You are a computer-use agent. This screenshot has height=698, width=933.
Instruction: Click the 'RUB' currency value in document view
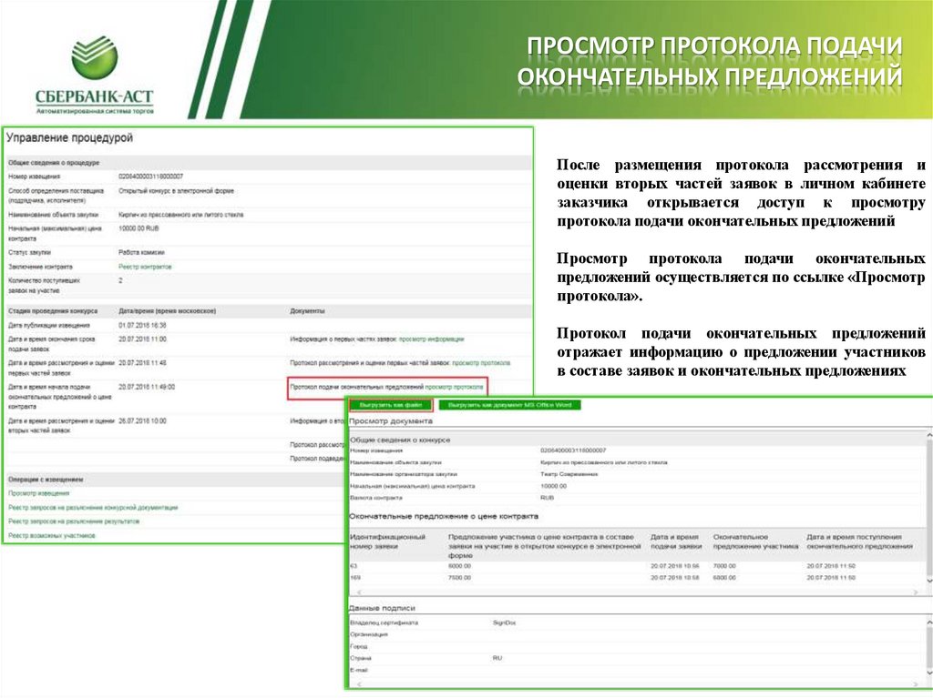click(547, 498)
